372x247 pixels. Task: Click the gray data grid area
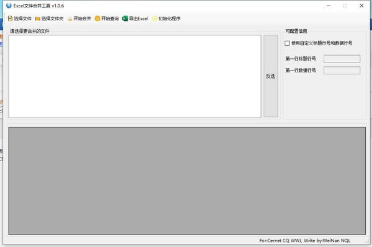187,181
